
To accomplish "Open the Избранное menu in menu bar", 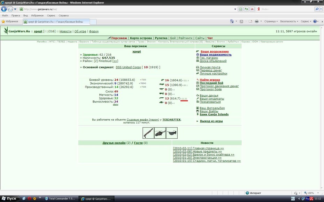I will (37, 15).
